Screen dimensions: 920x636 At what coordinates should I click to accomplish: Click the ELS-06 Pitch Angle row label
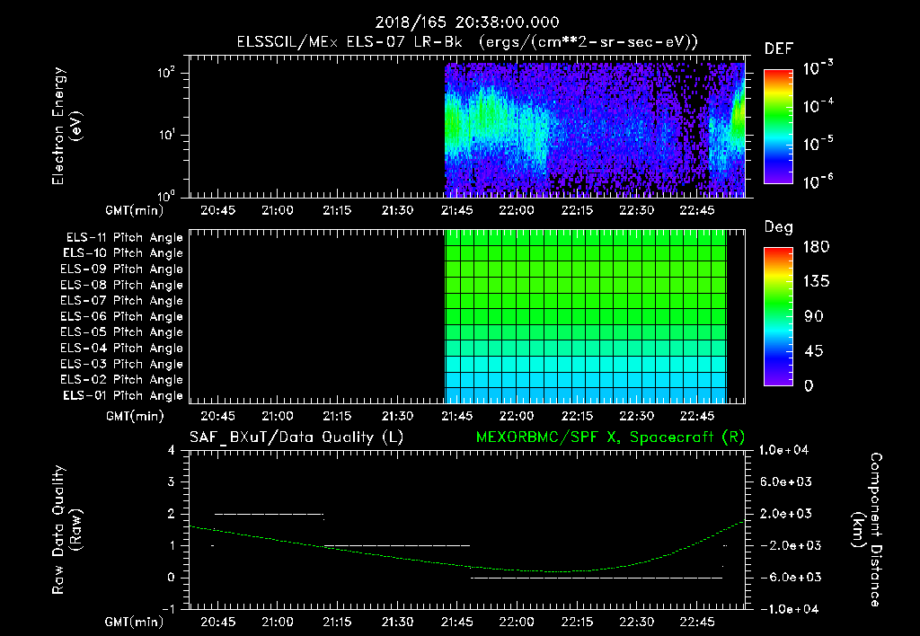click(122, 316)
